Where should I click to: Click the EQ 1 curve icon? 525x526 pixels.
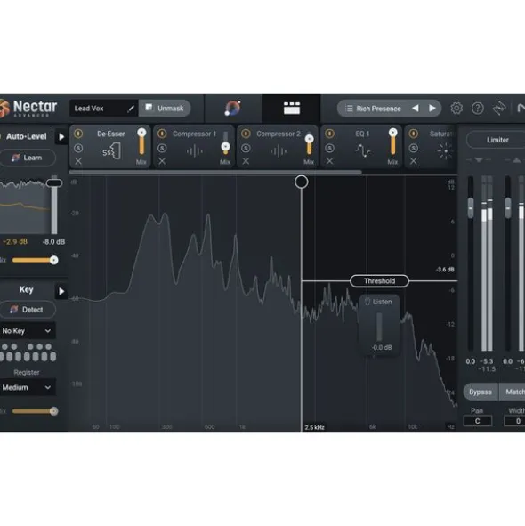363,151
